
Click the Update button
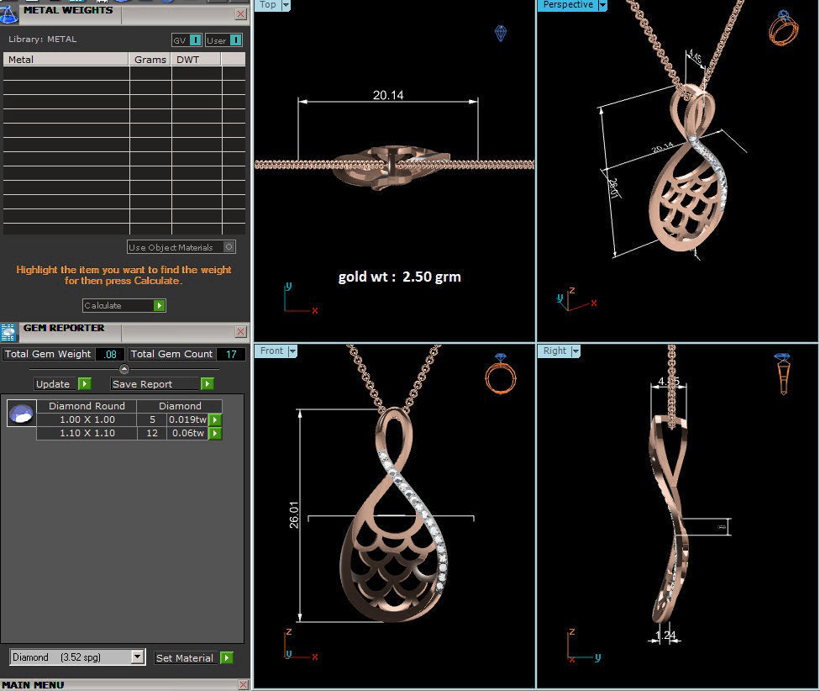(x=63, y=384)
